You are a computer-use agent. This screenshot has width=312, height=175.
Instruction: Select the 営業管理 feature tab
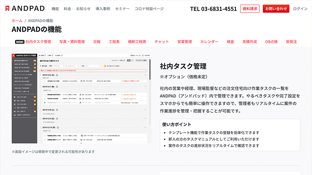click(x=184, y=42)
